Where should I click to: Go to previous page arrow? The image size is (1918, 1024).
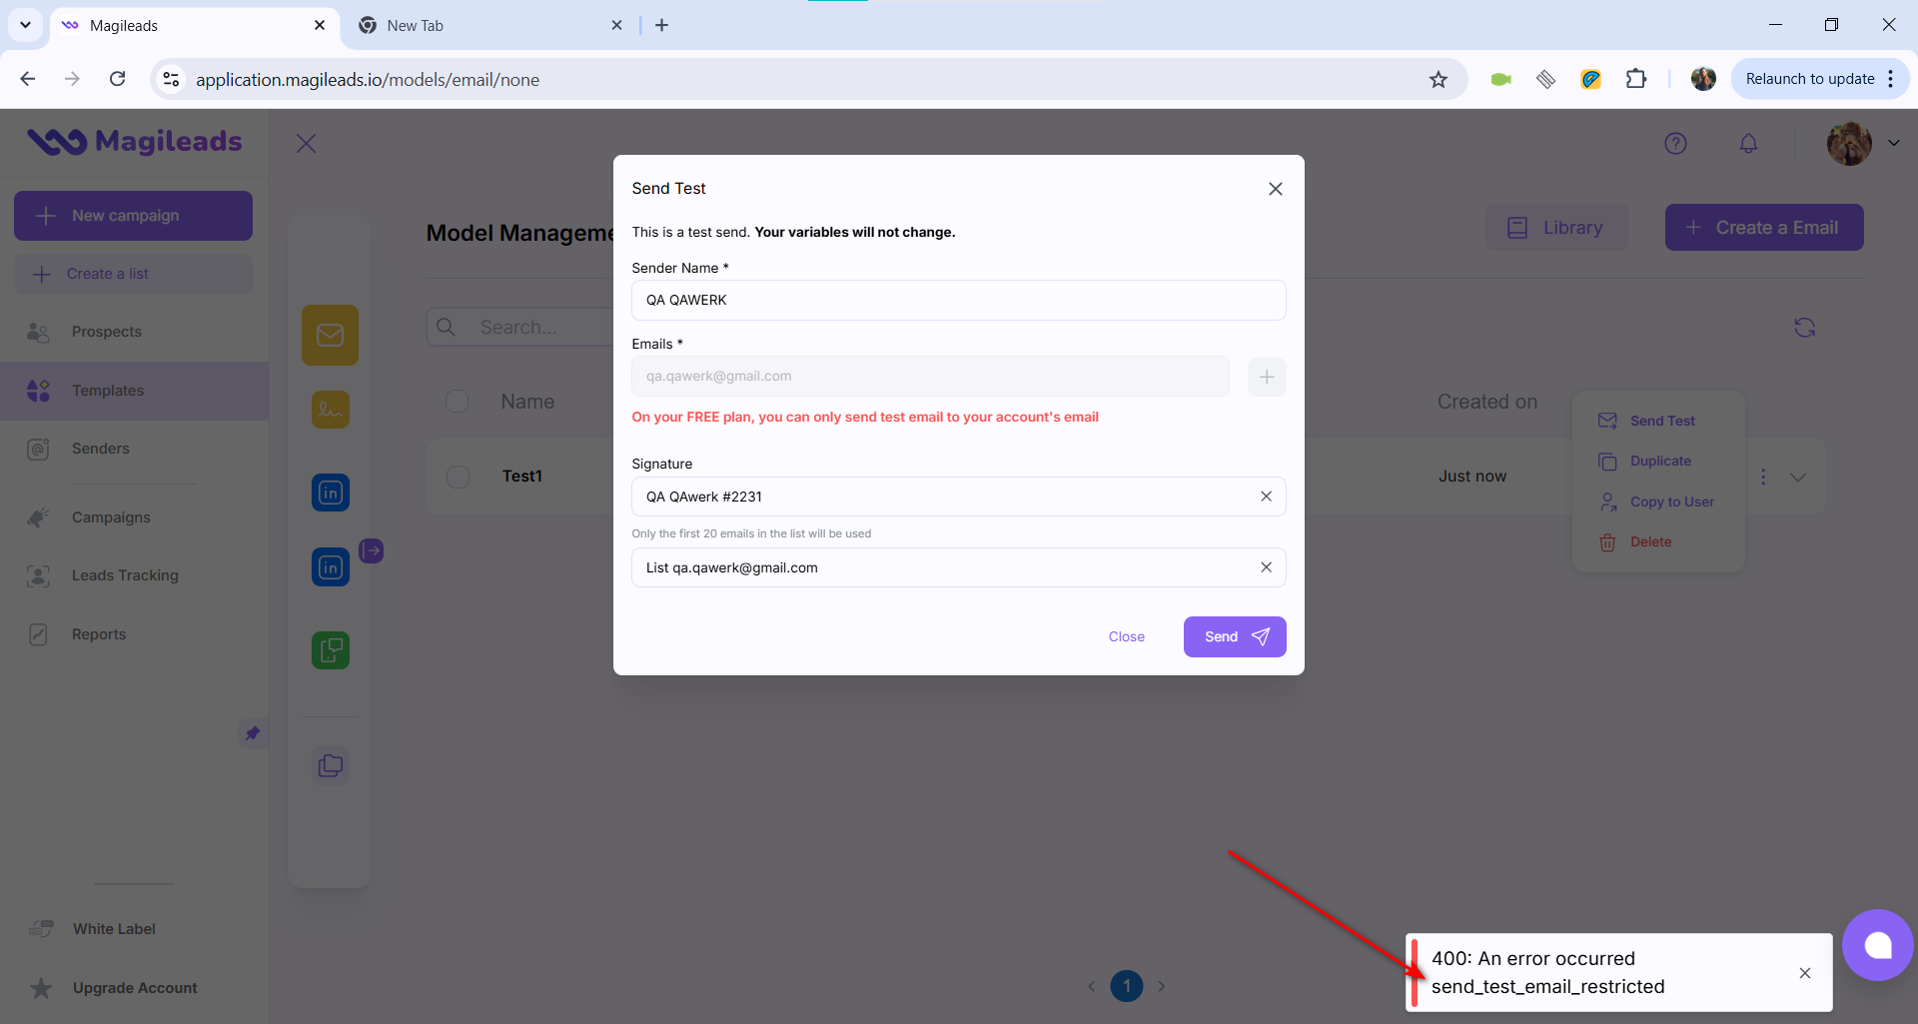pos(1091,986)
